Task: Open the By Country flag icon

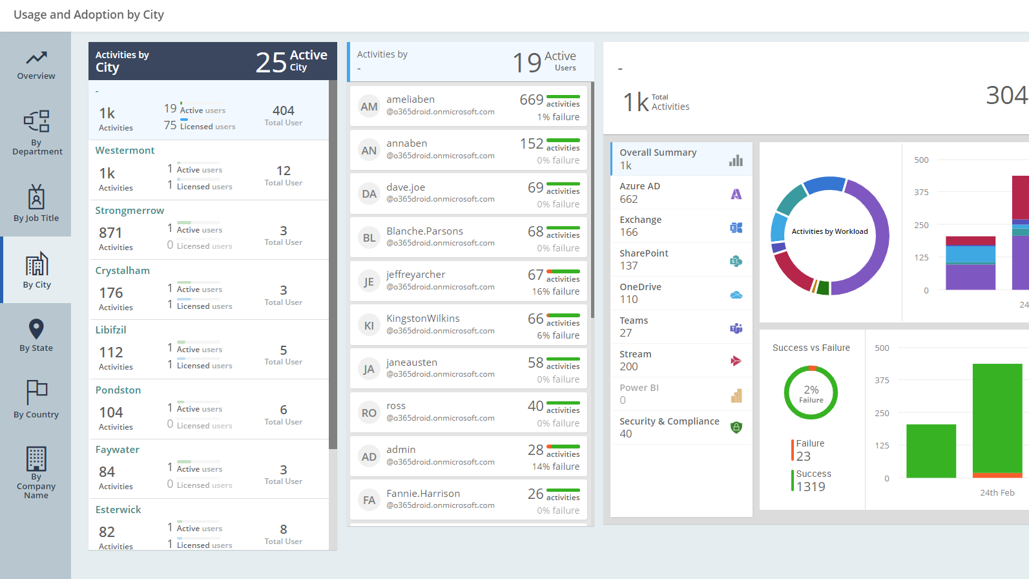Action: (36, 392)
